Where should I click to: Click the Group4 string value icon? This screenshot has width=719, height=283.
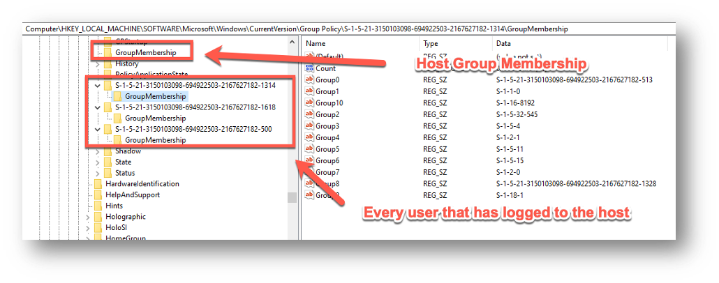[310, 137]
